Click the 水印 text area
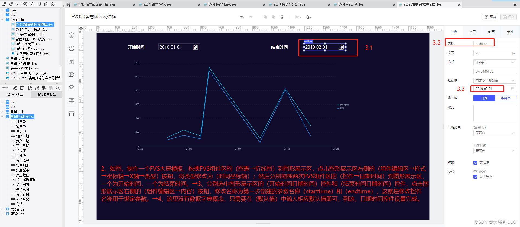Screen dimensions: 520x227 click(x=495, y=113)
